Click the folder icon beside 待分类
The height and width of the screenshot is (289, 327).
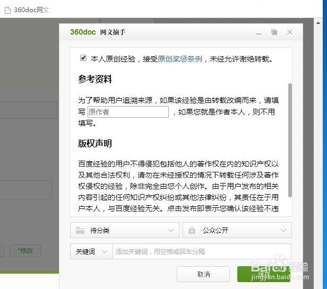click(x=80, y=230)
